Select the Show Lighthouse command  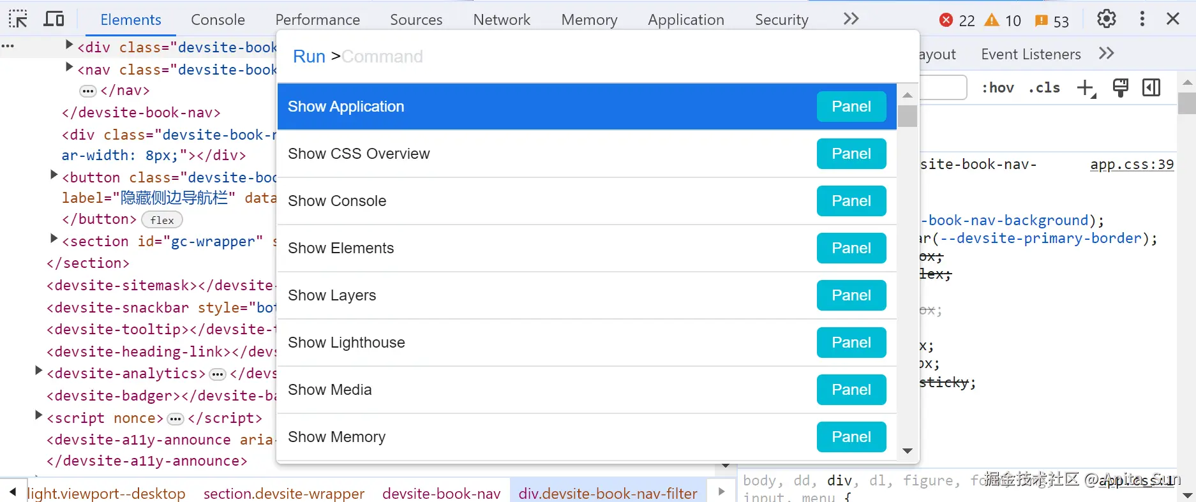tap(587, 343)
